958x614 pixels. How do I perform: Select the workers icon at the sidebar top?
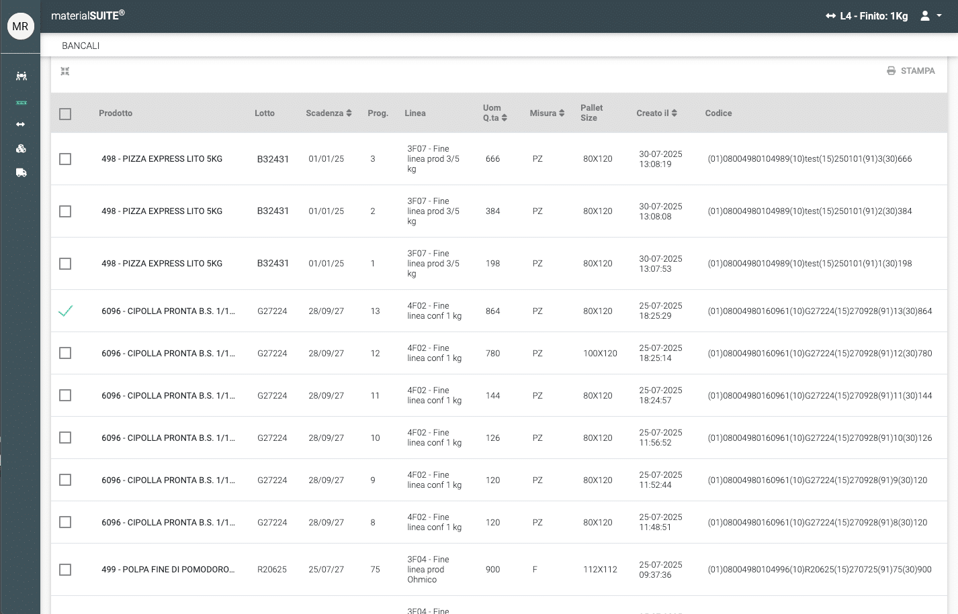pos(20,76)
